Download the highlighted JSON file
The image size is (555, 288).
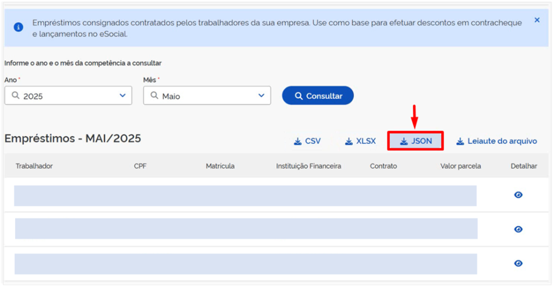click(415, 141)
